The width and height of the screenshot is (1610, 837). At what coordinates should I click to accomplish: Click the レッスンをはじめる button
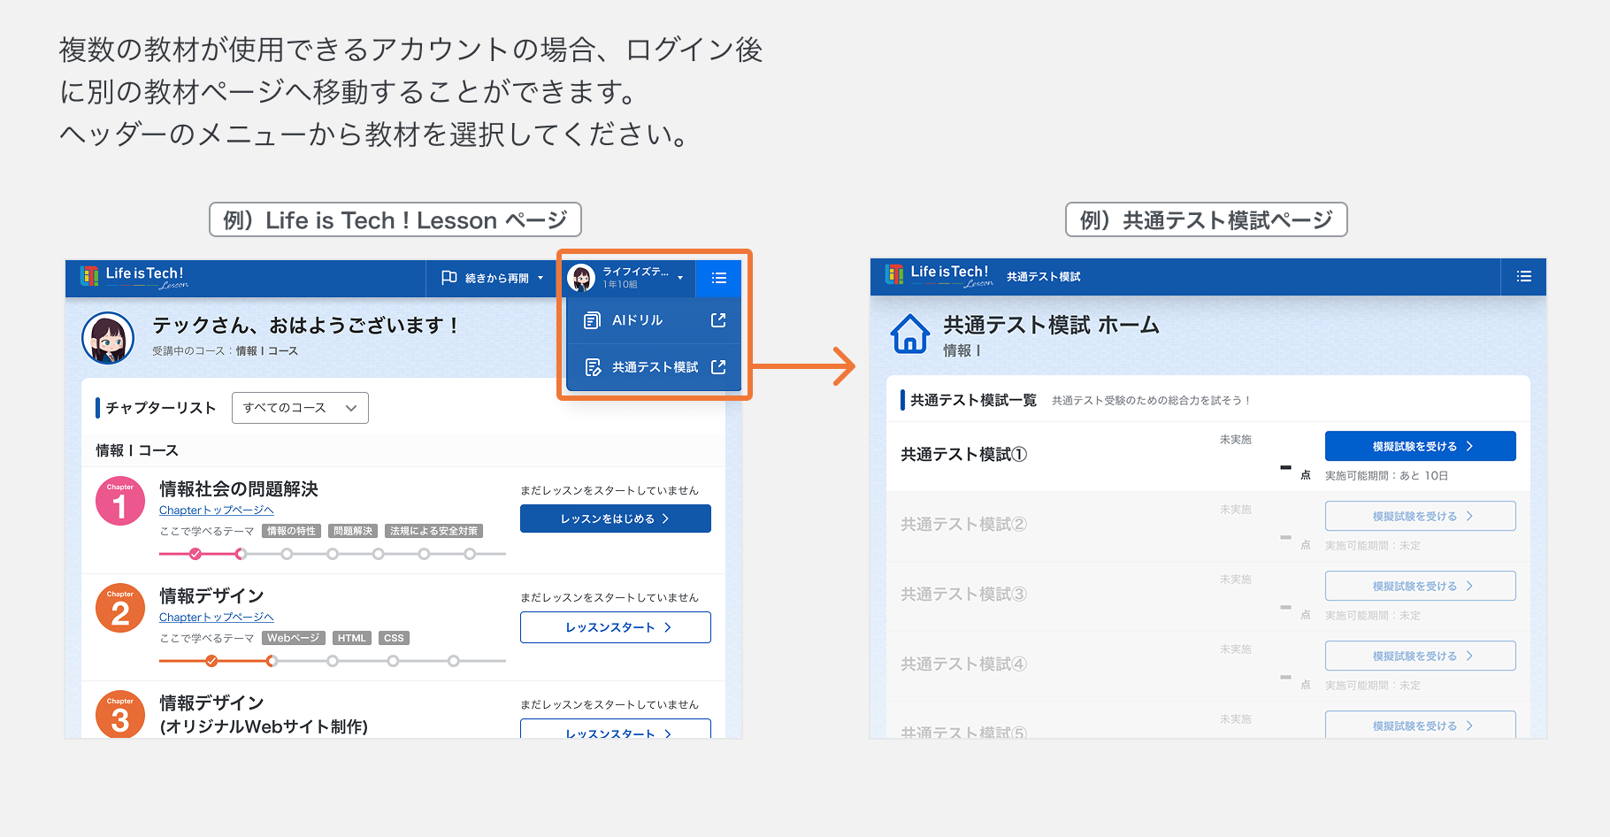click(616, 518)
